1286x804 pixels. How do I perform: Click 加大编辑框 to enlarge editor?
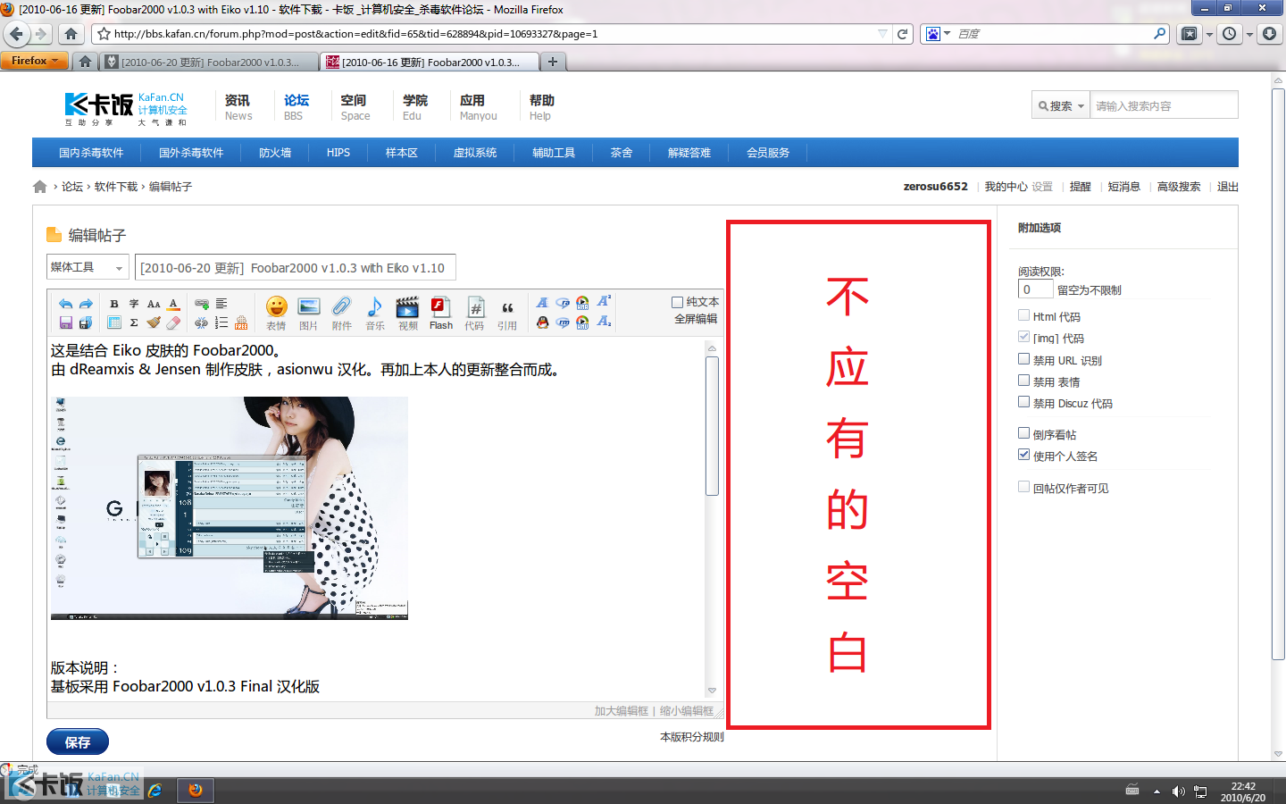(x=622, y=711)
